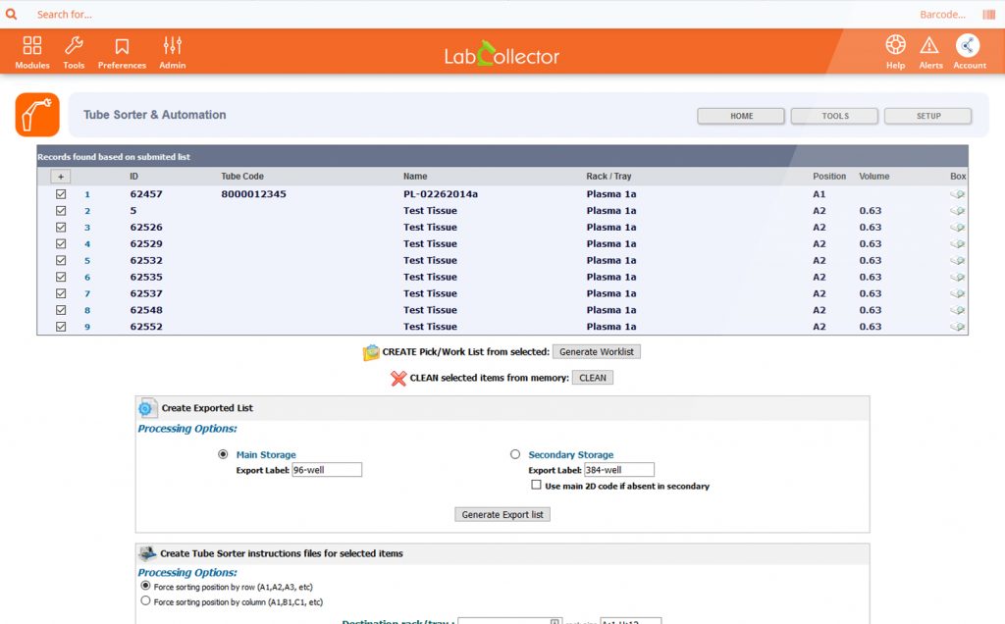Click the Barcode input field
Image resolution: width=1005 pixels, height=624 pixels.
coord(942,14)
